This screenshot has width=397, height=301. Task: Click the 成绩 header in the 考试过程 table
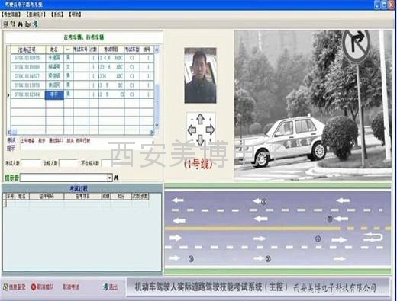coord(106,197)
